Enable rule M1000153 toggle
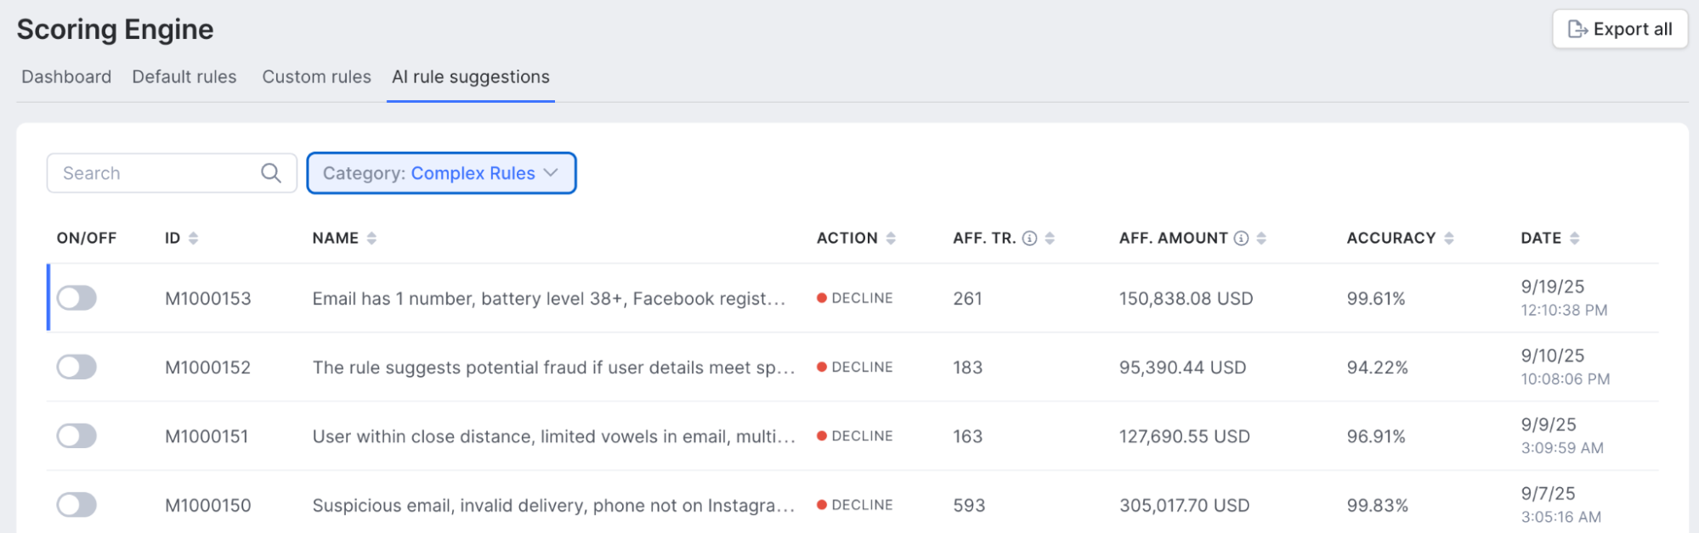 coord(76,298)
